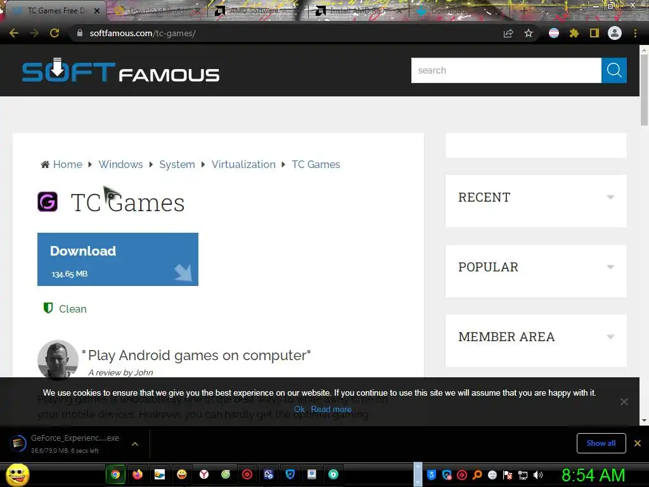This screenshot has width=649, height=487.
Task: Click the Clean scan status link
Action: pyautogui.click(x=73, y=309)
